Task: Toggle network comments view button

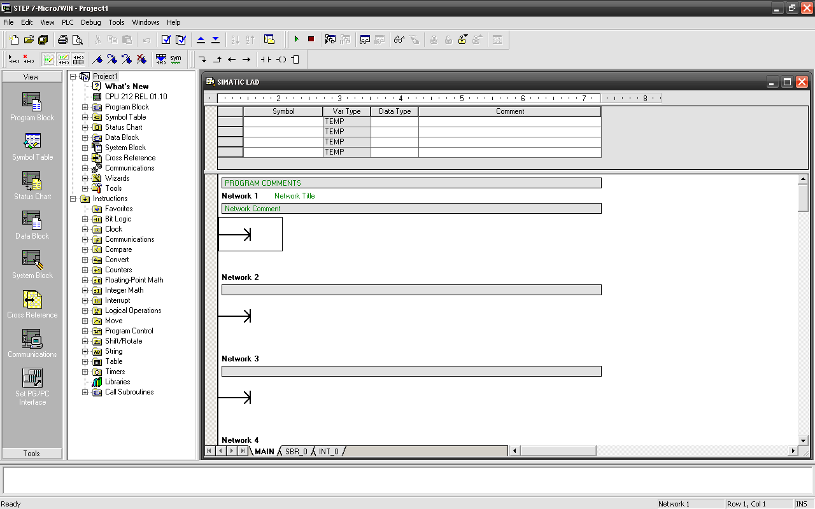Action: [63, 59]
